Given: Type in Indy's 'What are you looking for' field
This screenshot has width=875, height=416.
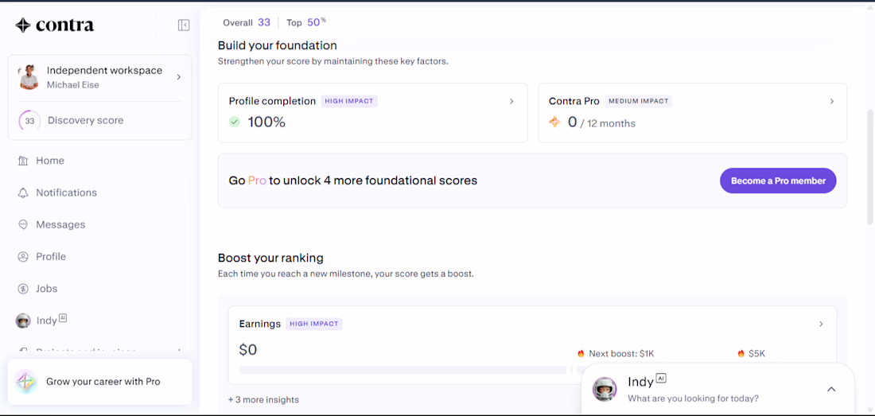Looking at the screenshot, I should [x=693, y=399].
